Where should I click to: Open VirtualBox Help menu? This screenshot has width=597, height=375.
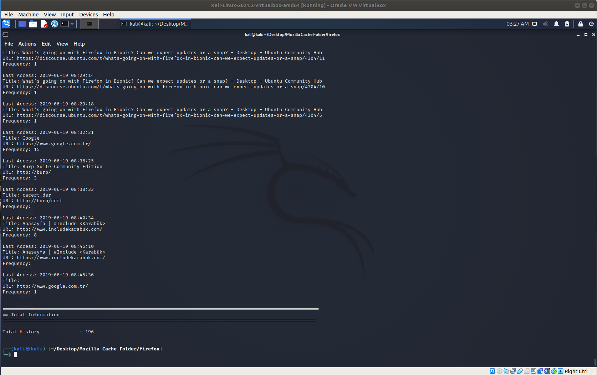point(109,15)
